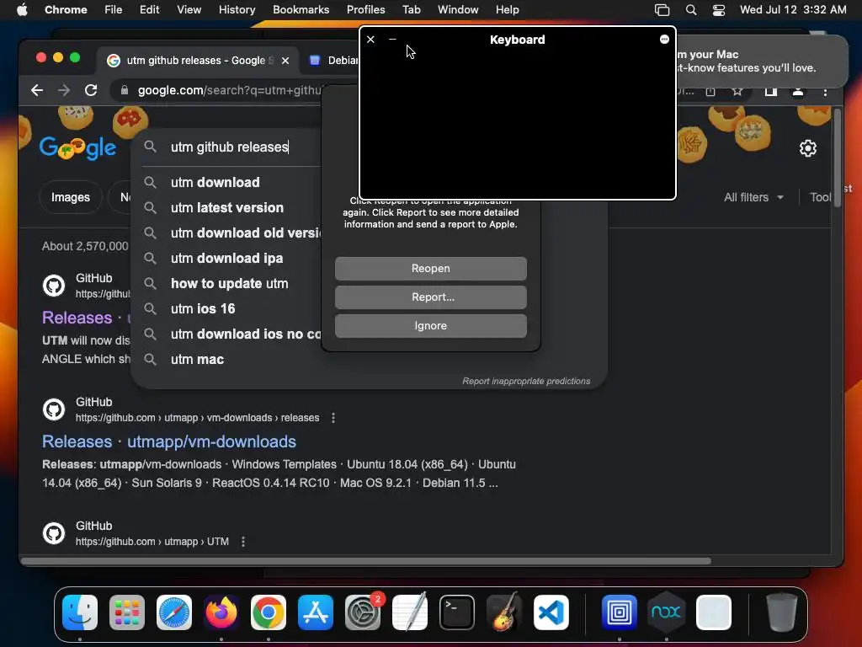Choose suggestion utm download ipa
This screenshot has width=862, height=647.
[226, 258]
